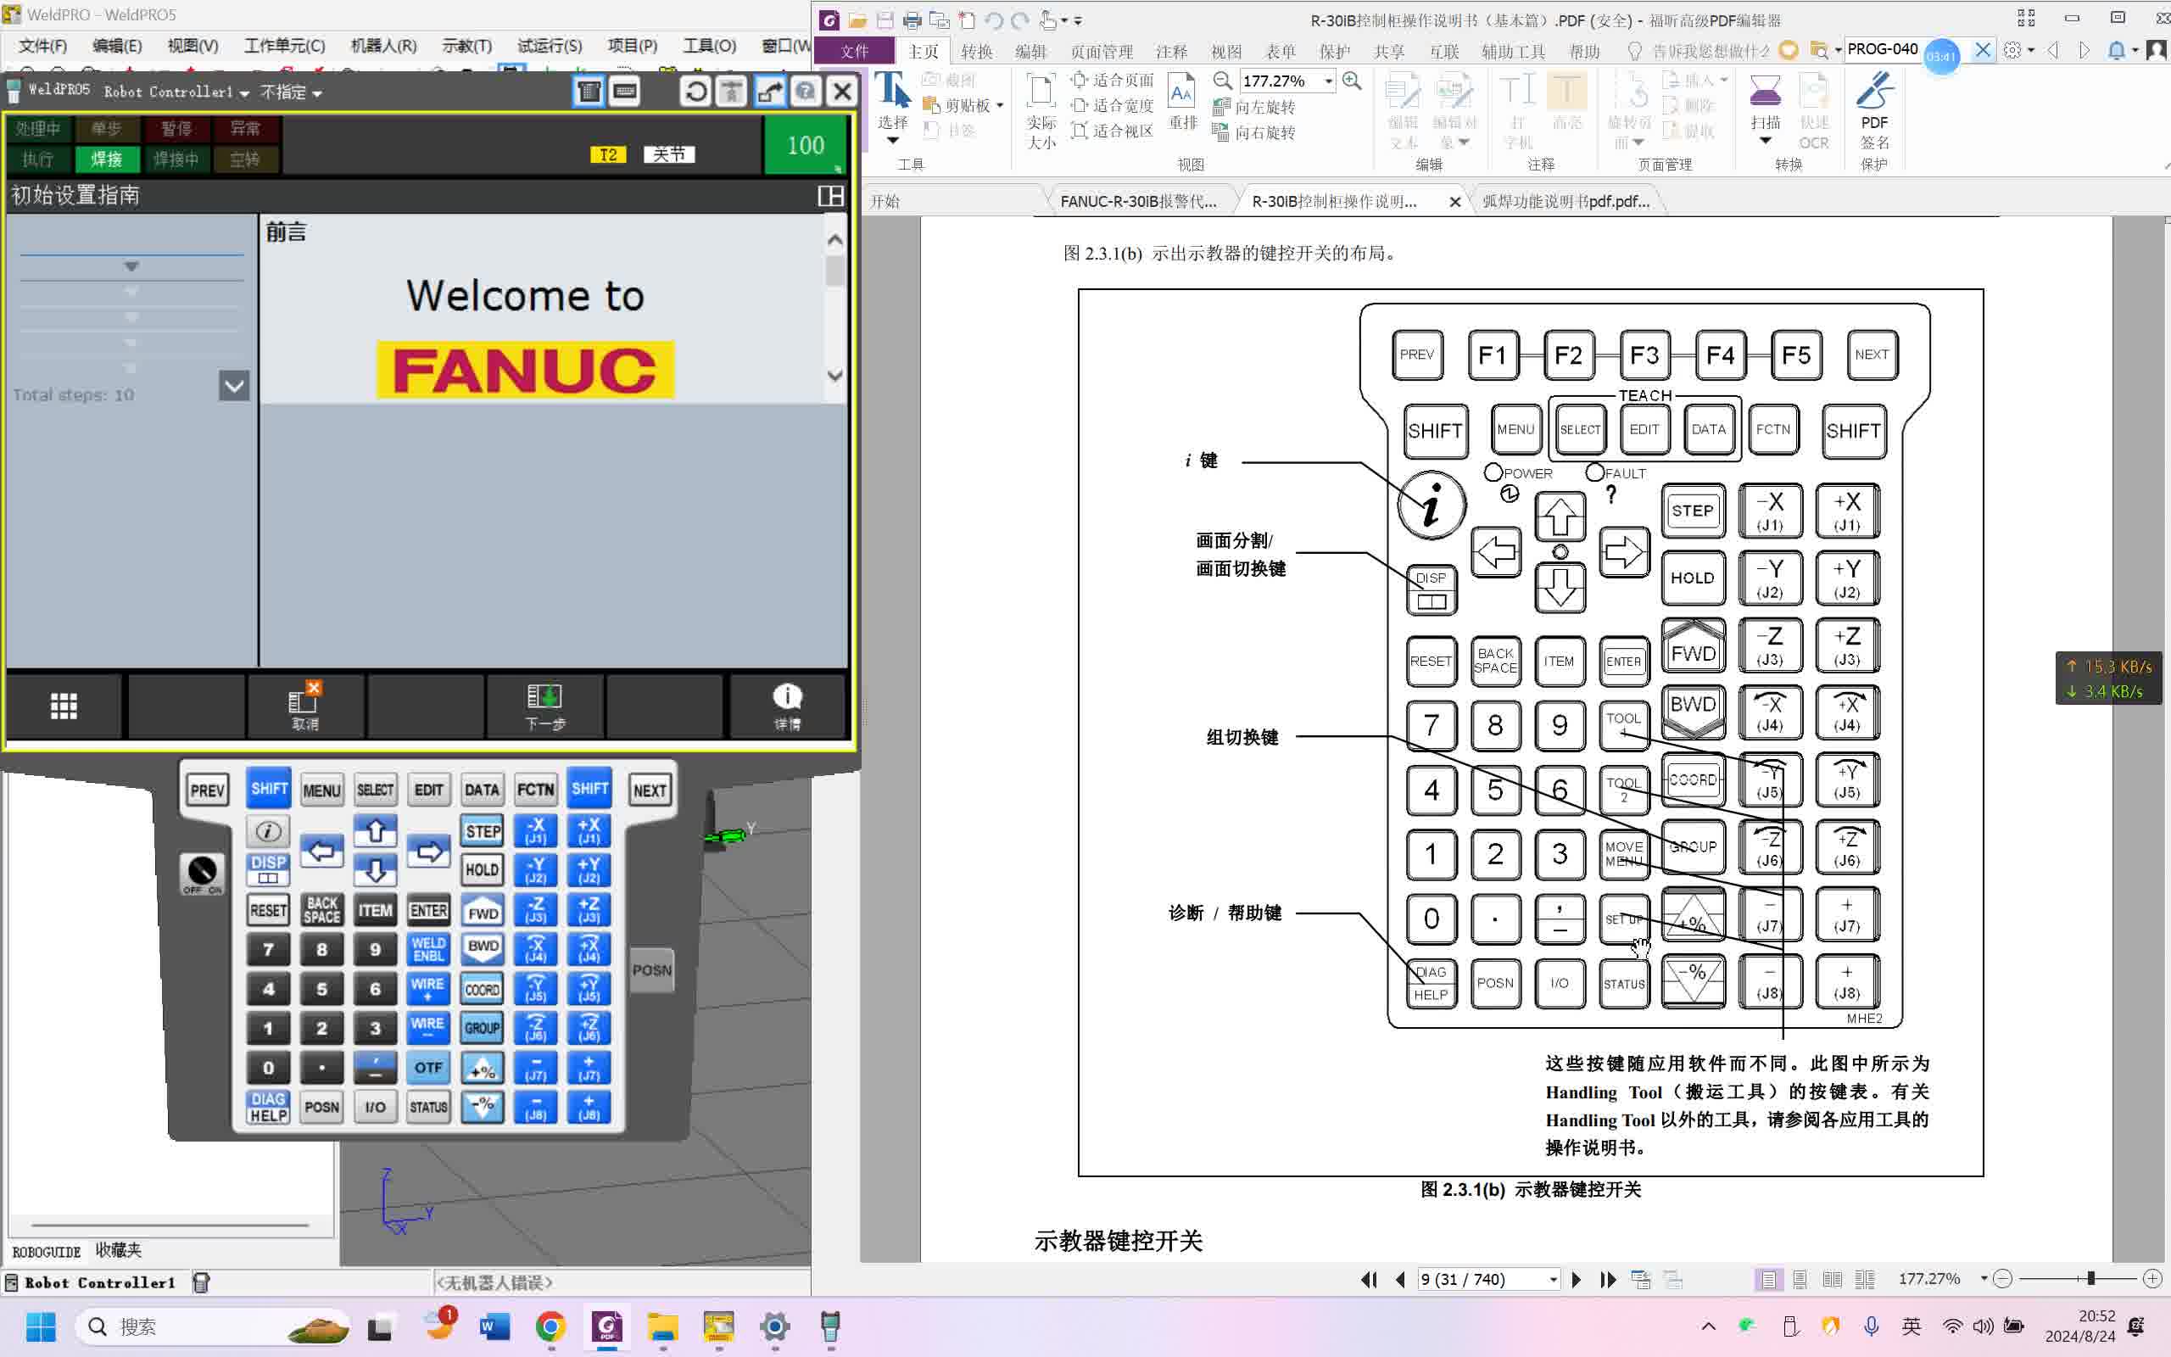2171x1357 pixels.
Task: Click the PDF zoom in magnifier icon
Action: 1352,81
